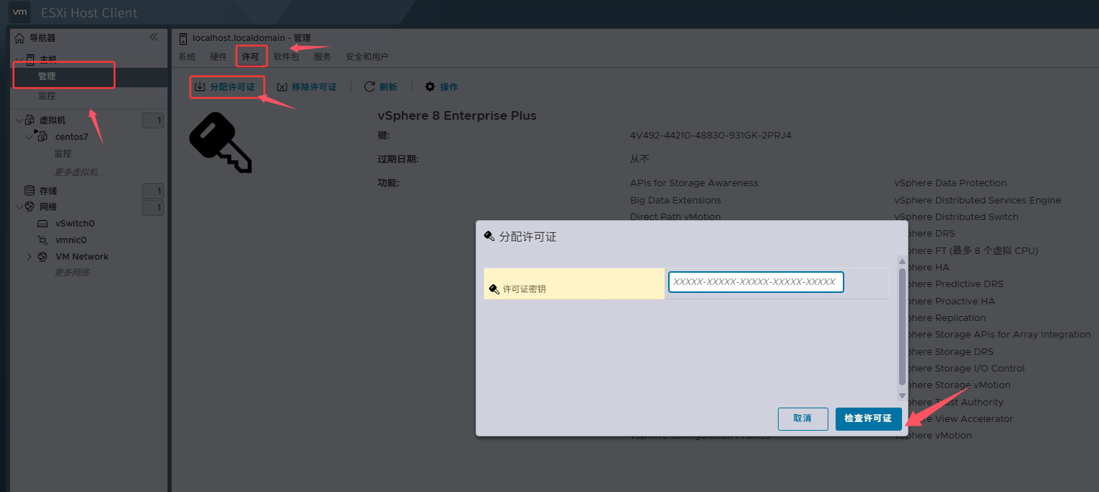This screenshot has width=1099, height=492.
Task: Click the refresh circular arrow icon
Action: click(369, 87)
